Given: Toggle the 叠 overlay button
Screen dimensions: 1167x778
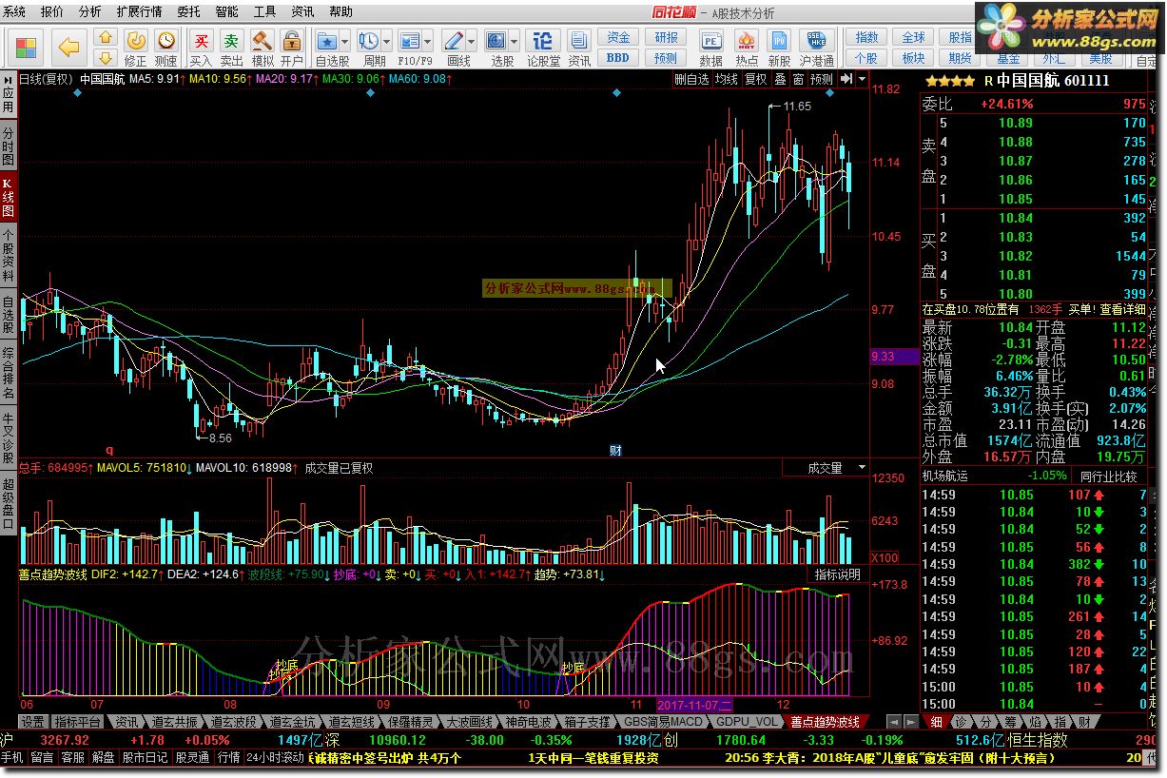Looking at the screenshot, I should pyautogui.click(x=780, y=80).
